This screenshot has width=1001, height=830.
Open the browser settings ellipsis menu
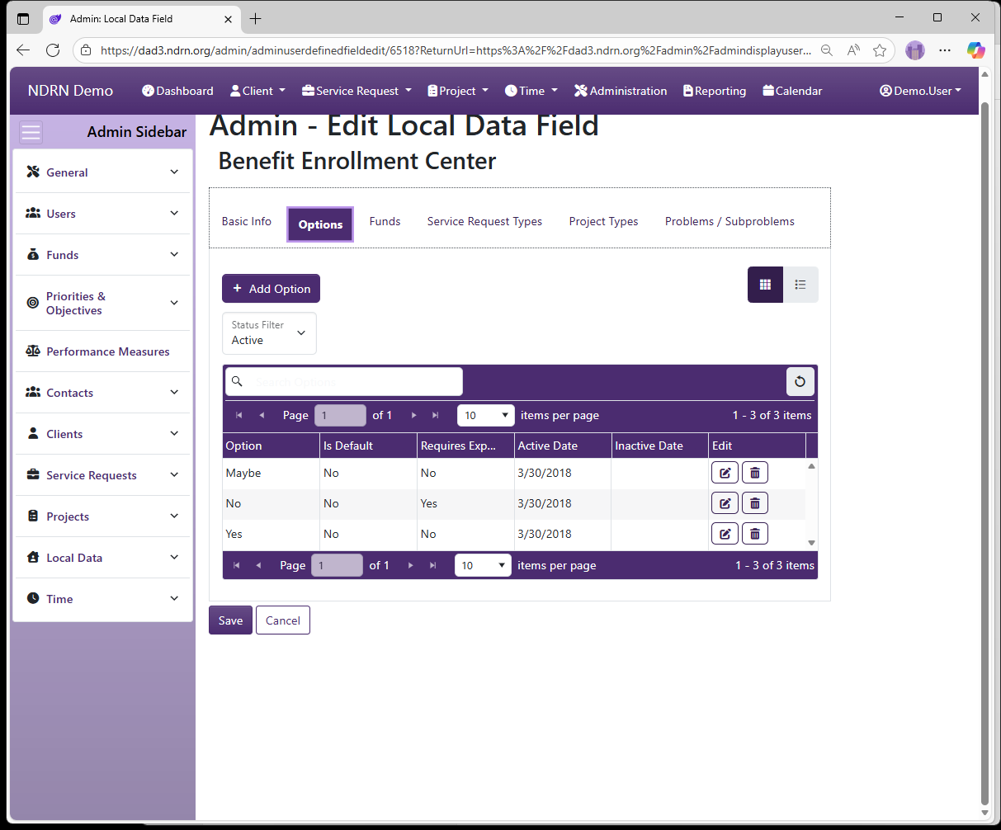(x=945, y=50)
